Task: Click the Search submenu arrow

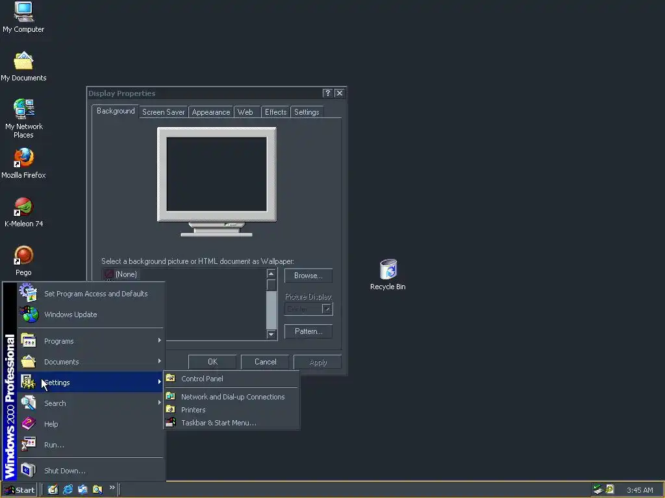Action: tap(160, 403)
